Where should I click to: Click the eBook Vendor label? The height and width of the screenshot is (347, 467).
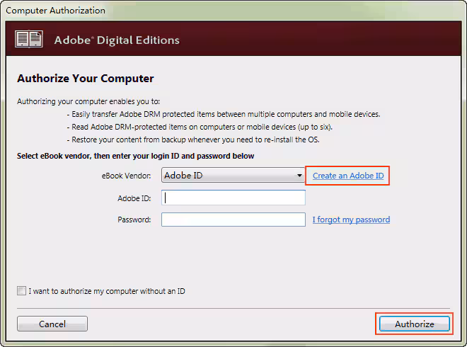click(127, 176)
